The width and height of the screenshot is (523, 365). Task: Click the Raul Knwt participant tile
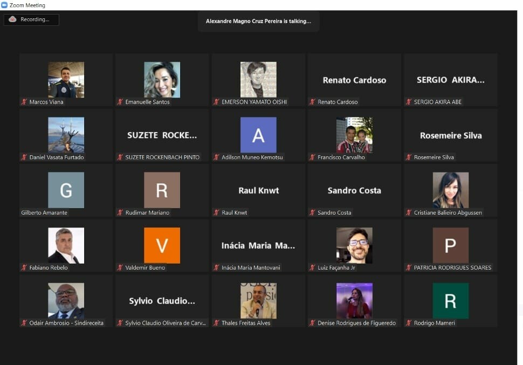coord(258,190)
